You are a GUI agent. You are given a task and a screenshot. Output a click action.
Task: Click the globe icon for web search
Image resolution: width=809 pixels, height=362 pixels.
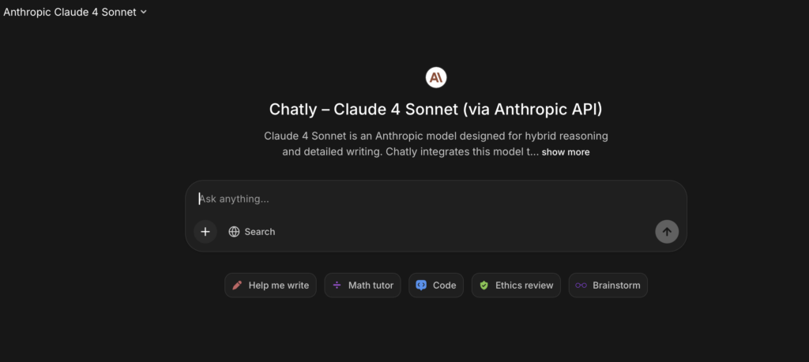234,232
